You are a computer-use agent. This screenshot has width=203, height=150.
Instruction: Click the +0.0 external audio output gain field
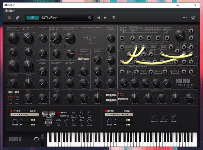(x=111, y=100)
